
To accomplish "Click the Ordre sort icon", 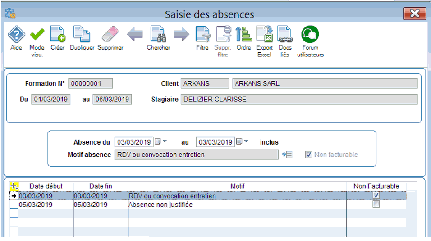I will coord(243,34).
